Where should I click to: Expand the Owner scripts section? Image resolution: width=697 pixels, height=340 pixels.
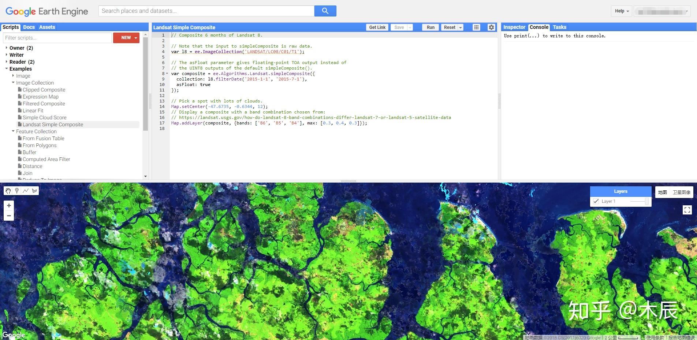(7, 48)
